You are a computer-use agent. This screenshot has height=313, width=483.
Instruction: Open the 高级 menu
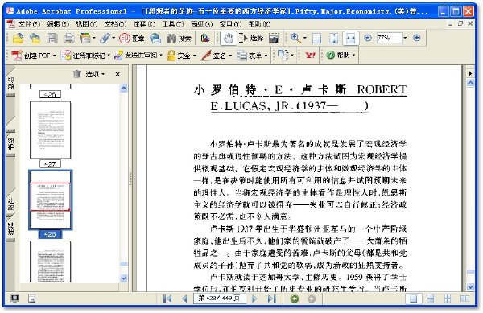[202, 23]
